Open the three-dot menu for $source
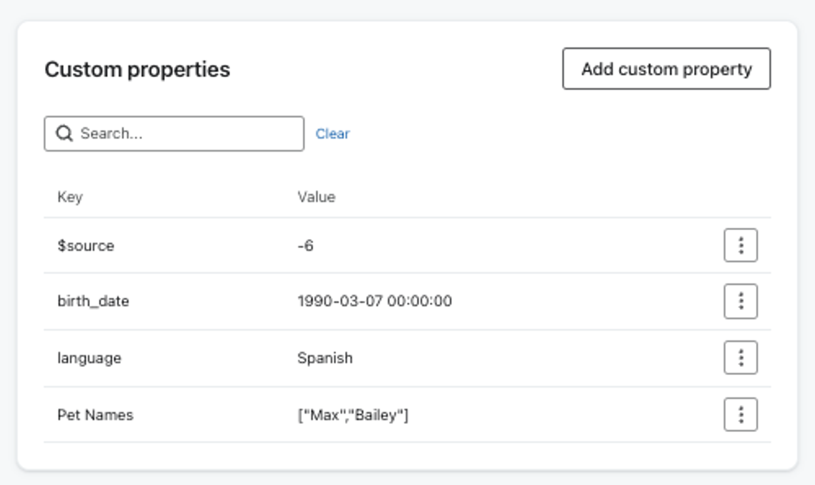The image size is (815, 485). pos(741,246)
